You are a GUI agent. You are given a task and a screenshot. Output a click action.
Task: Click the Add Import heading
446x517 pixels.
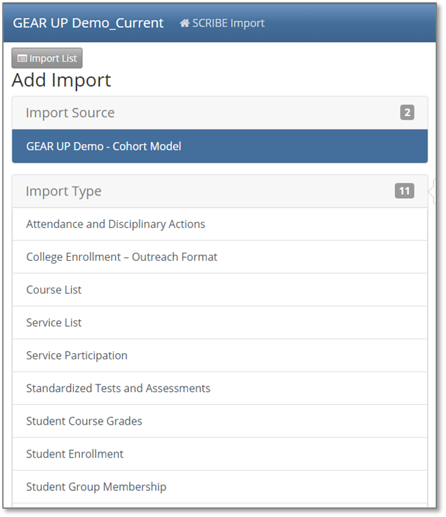[61, 81]
